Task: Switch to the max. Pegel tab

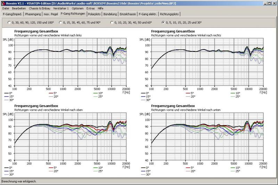Action: coord(51,14)
